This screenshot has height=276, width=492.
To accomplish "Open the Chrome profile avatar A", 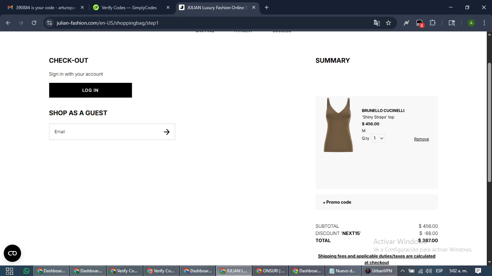I will click(471, 23).
